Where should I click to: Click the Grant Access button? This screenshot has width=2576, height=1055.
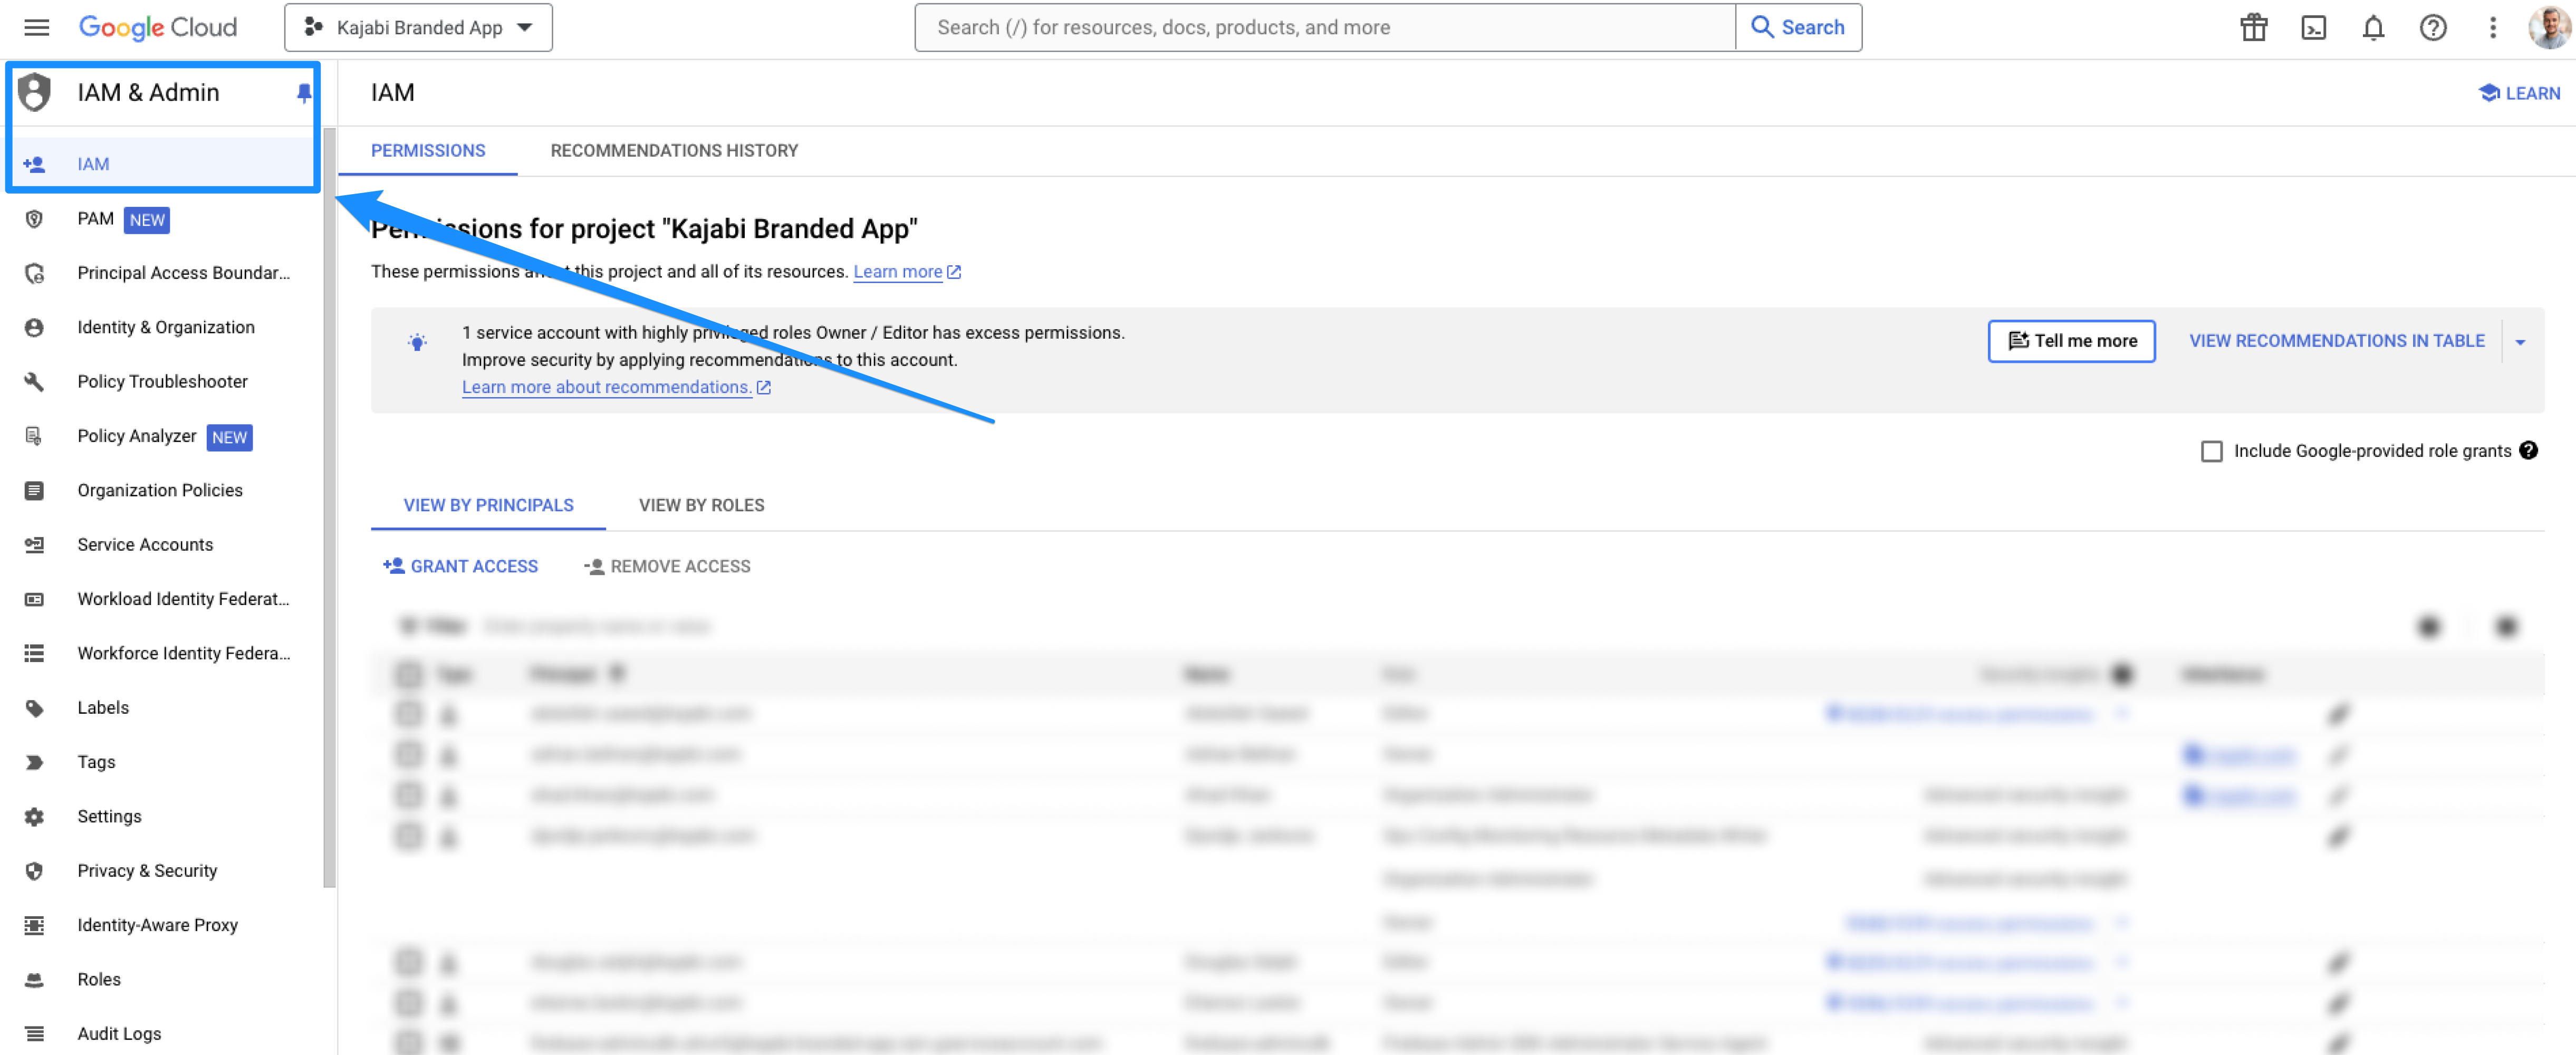tap(460, 566)
